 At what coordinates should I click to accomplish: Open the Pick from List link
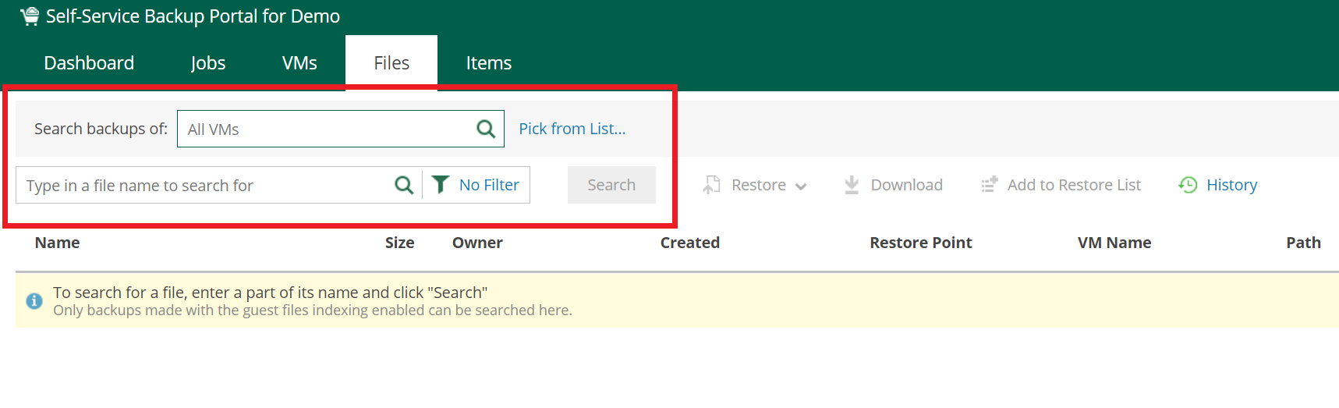572,129
